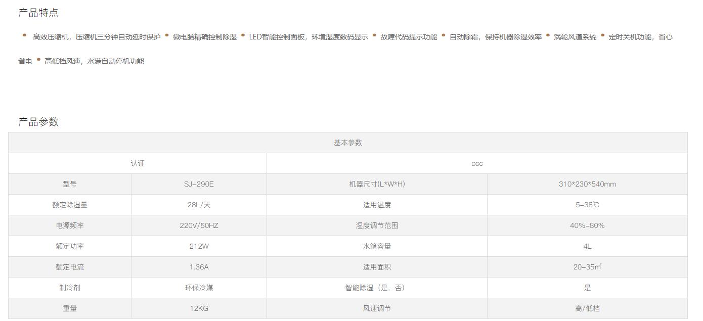Click the 220V/50HZ power frequency value
The image size is (703, 321).
[199, 225]
